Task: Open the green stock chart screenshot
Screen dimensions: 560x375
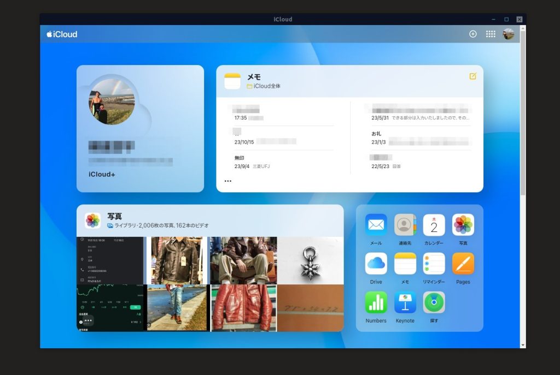Action: point(110,308)
